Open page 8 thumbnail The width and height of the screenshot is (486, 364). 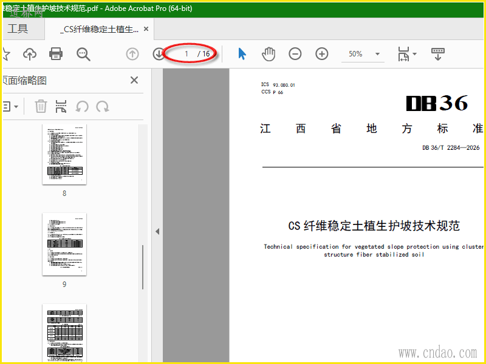click(x=64, y=154)
